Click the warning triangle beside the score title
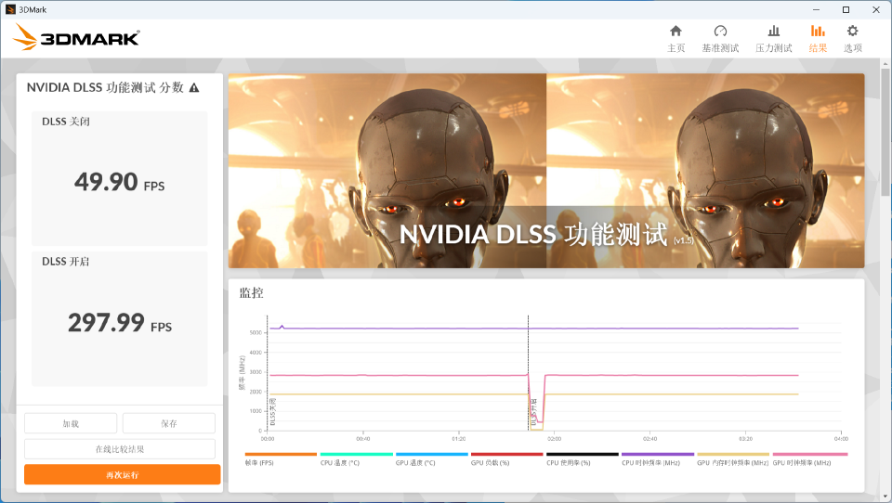Screen dimensions: 892x503 (x=194, y=87)
